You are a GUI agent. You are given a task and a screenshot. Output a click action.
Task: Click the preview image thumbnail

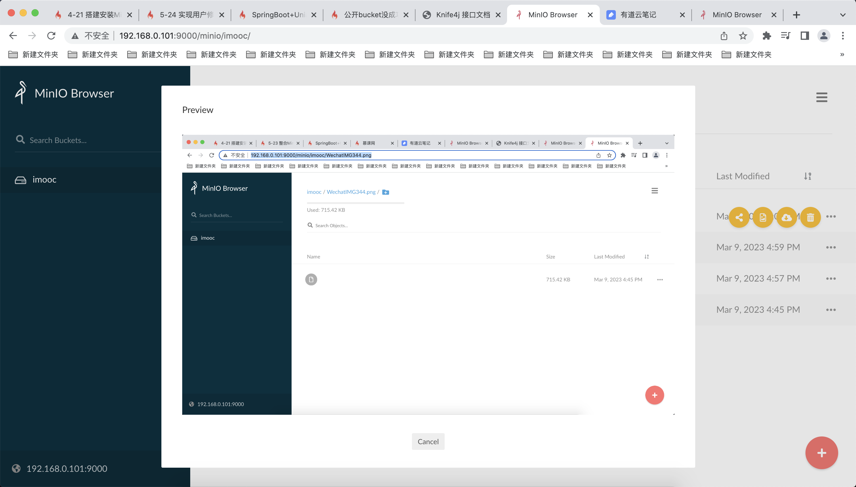(x=428, y=275)
